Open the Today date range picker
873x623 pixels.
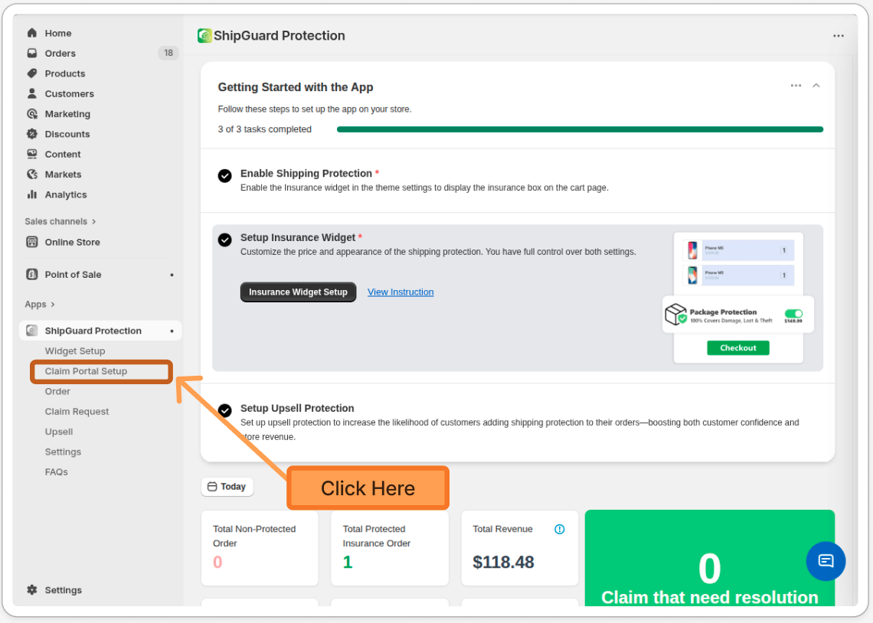coord(227,487)
